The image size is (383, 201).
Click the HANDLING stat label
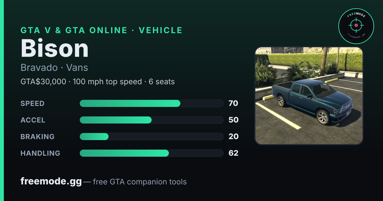[40, 153]
